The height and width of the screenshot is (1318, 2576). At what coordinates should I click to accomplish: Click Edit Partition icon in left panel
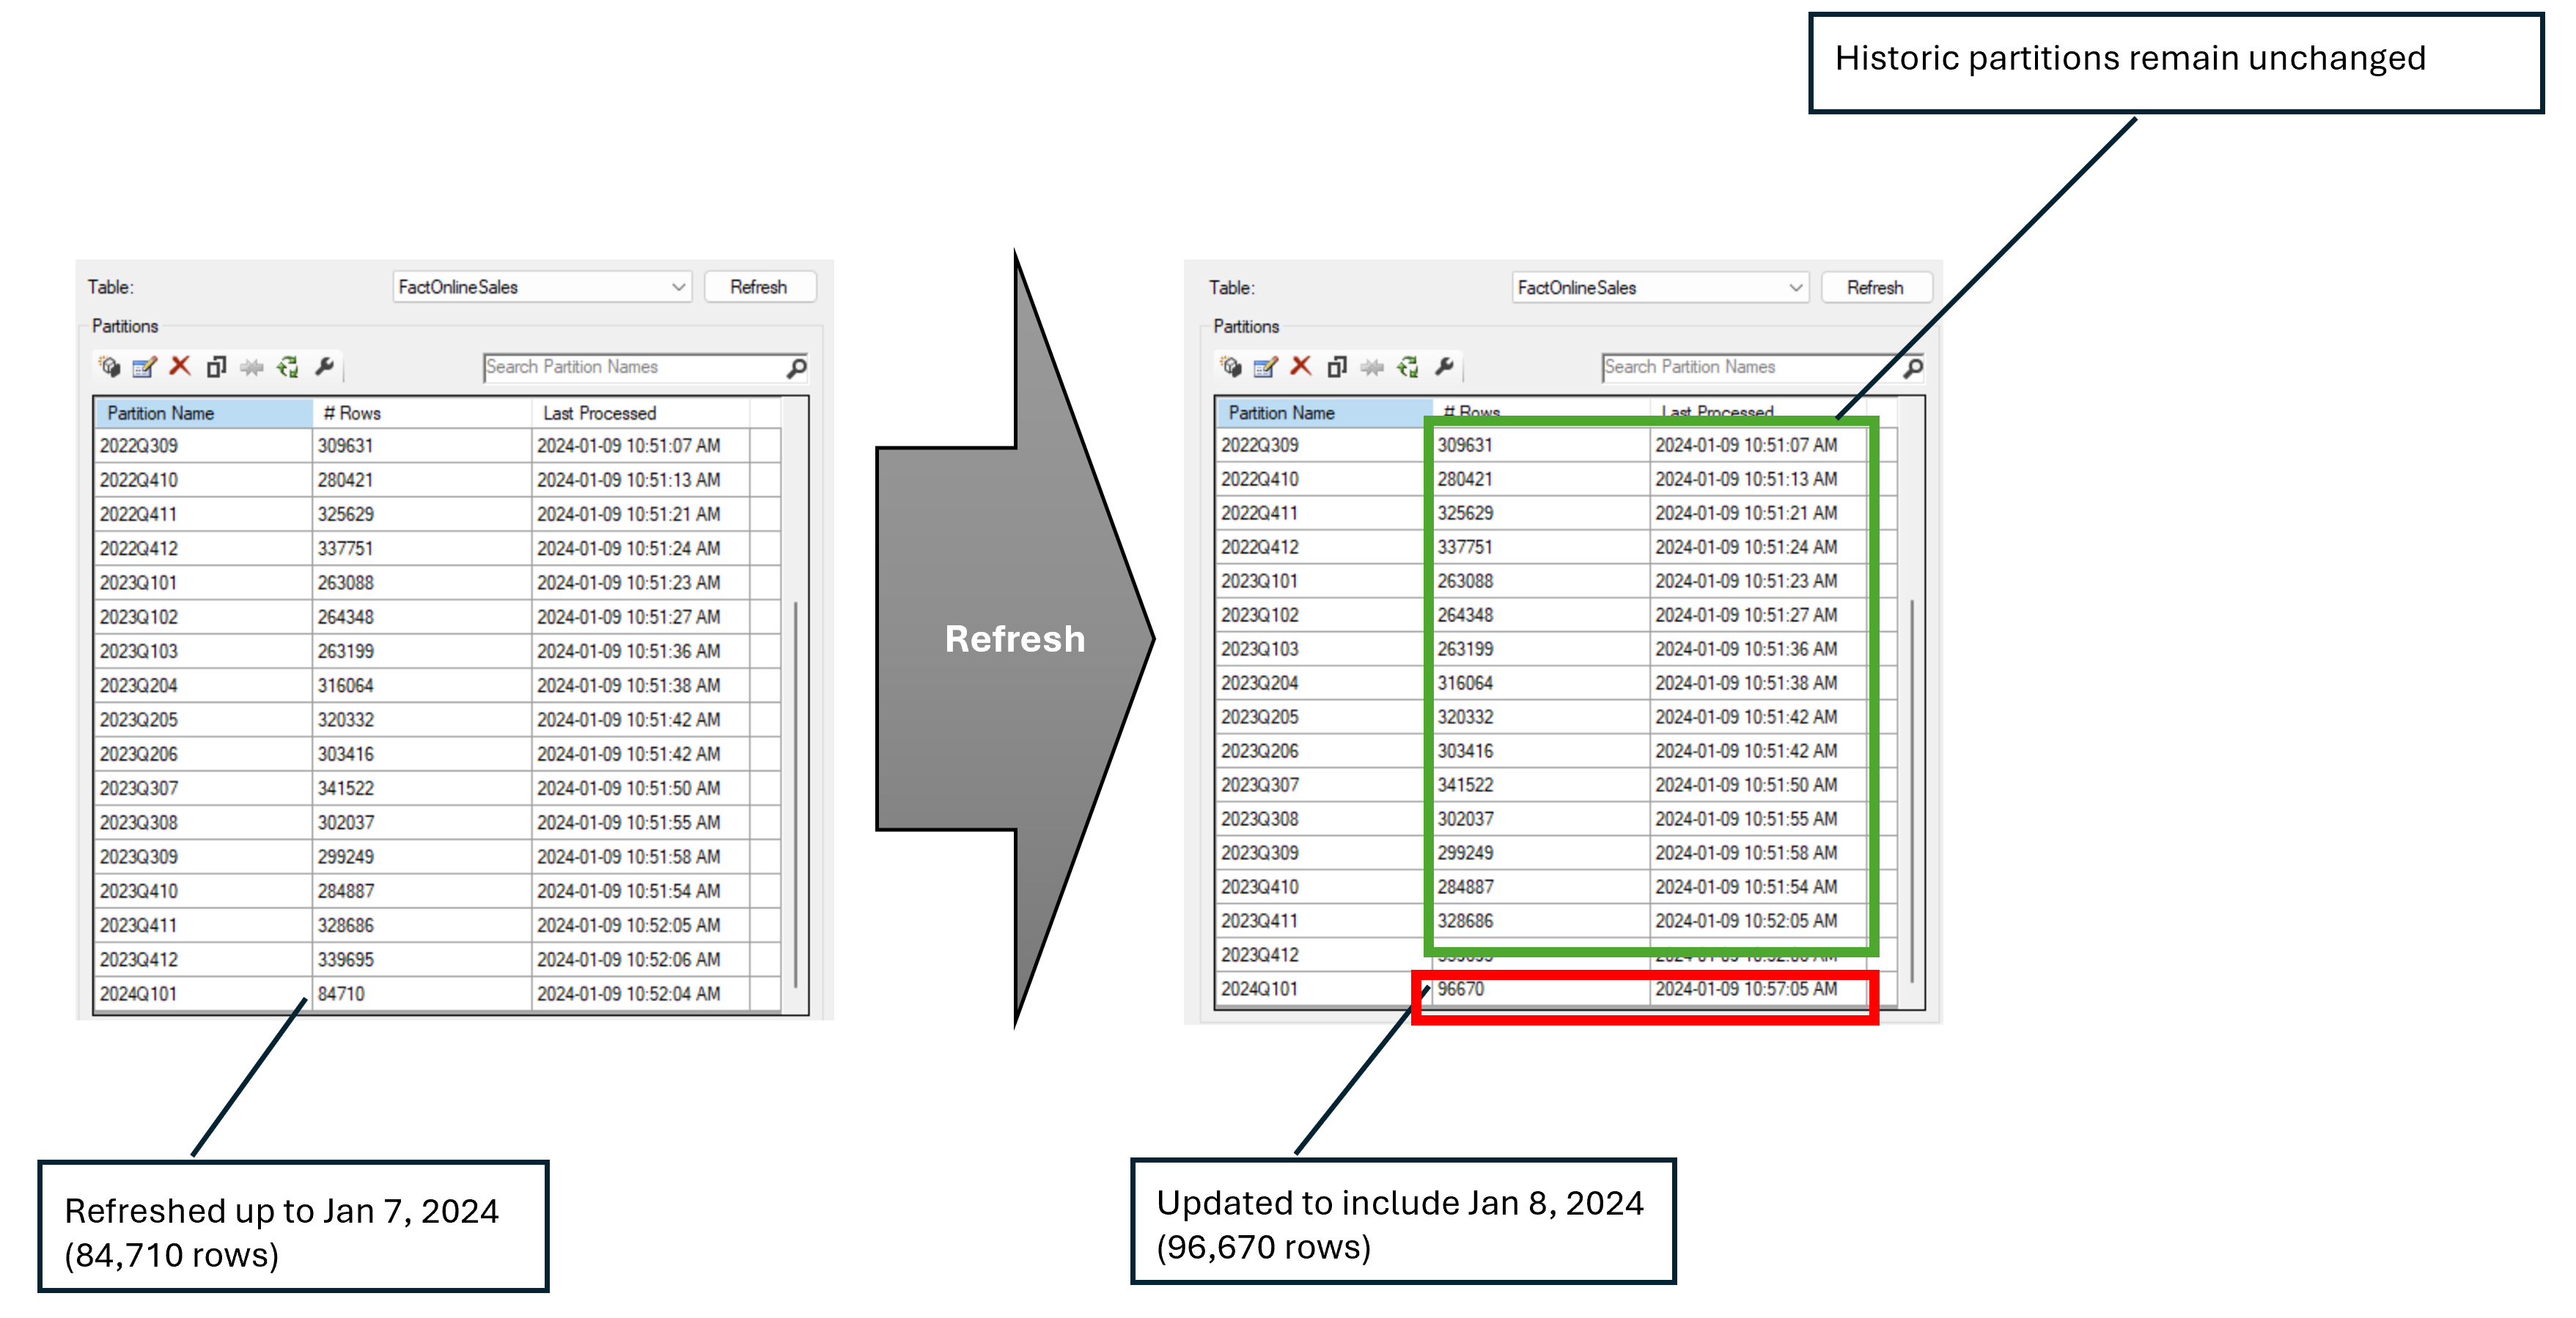[145, 367]
